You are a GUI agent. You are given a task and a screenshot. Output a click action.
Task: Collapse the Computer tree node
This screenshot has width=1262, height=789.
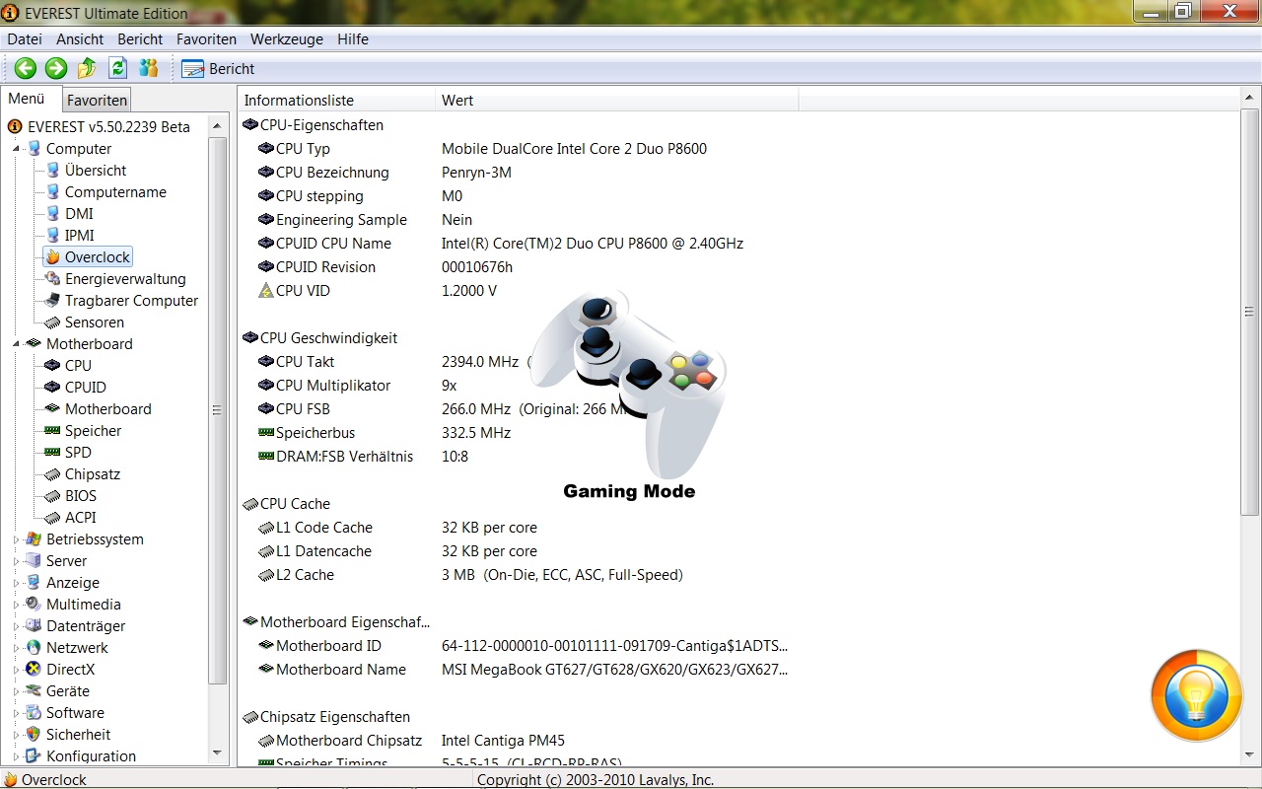click(x=17, y=149)
